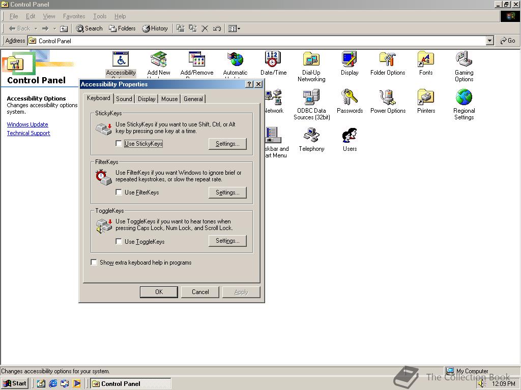Viewport: 521px width, 390px height.
Task: Open the File menu
Action: tap(14, 16)
